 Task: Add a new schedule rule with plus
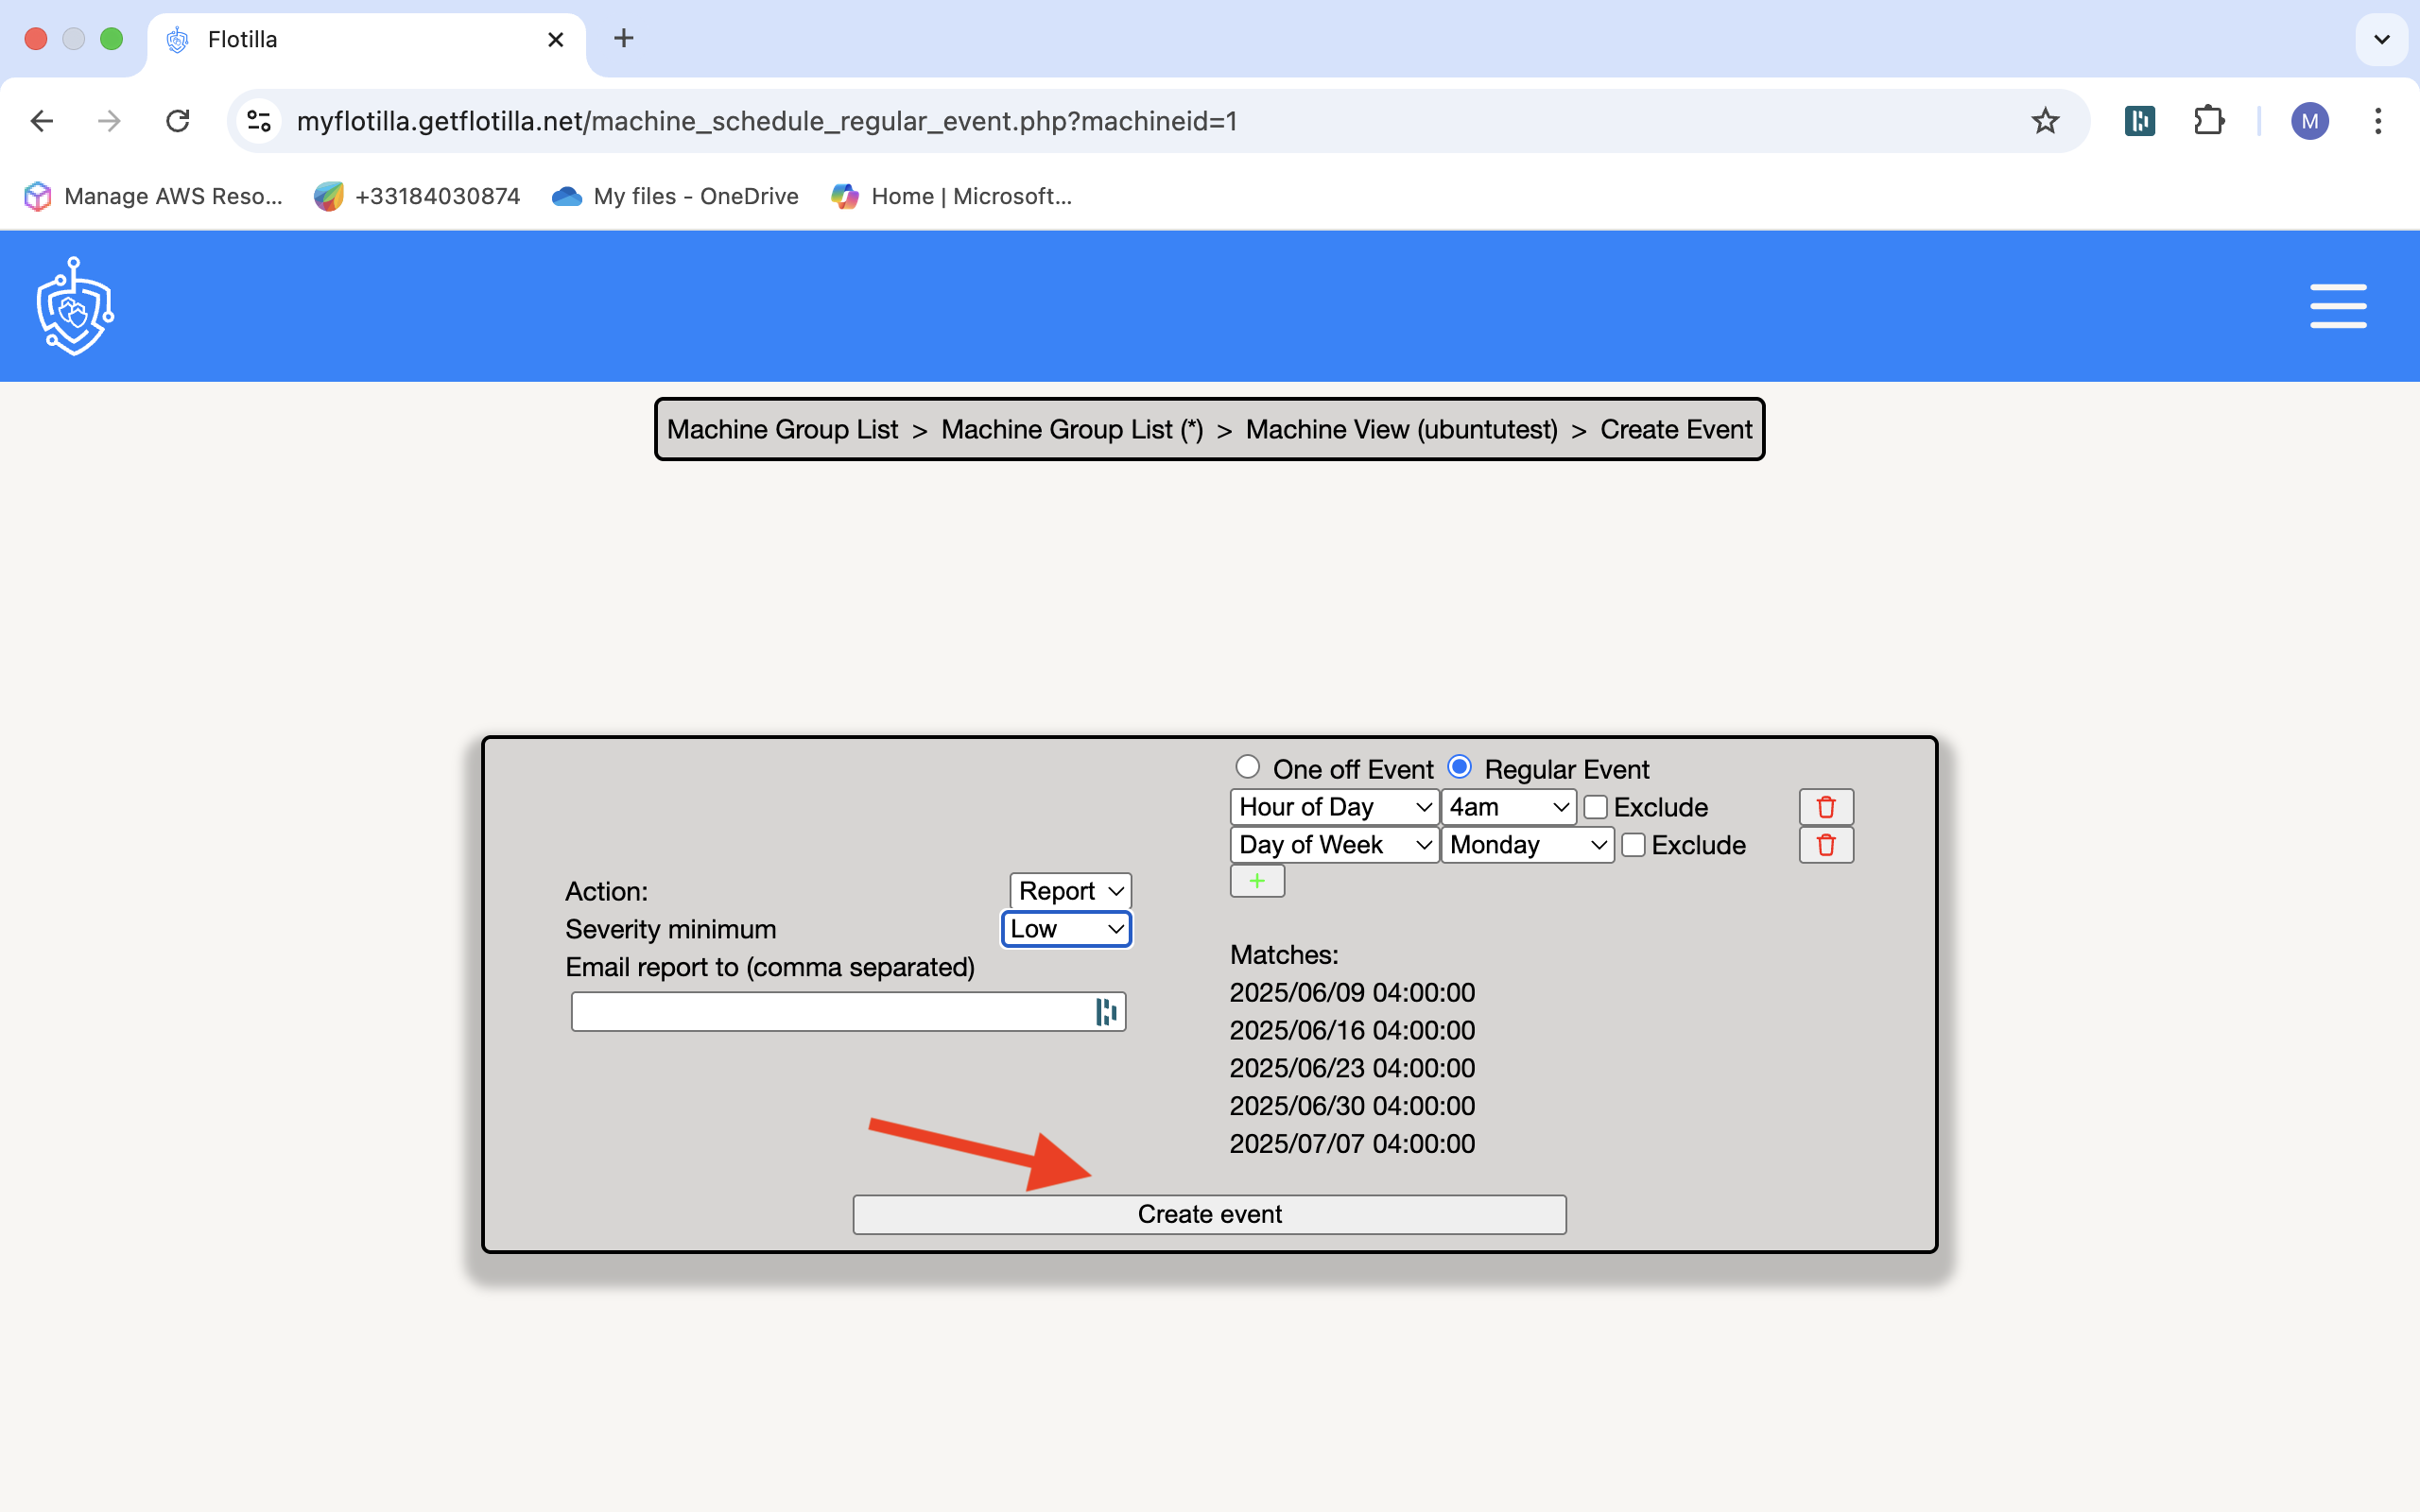[x=1256, y=881]
